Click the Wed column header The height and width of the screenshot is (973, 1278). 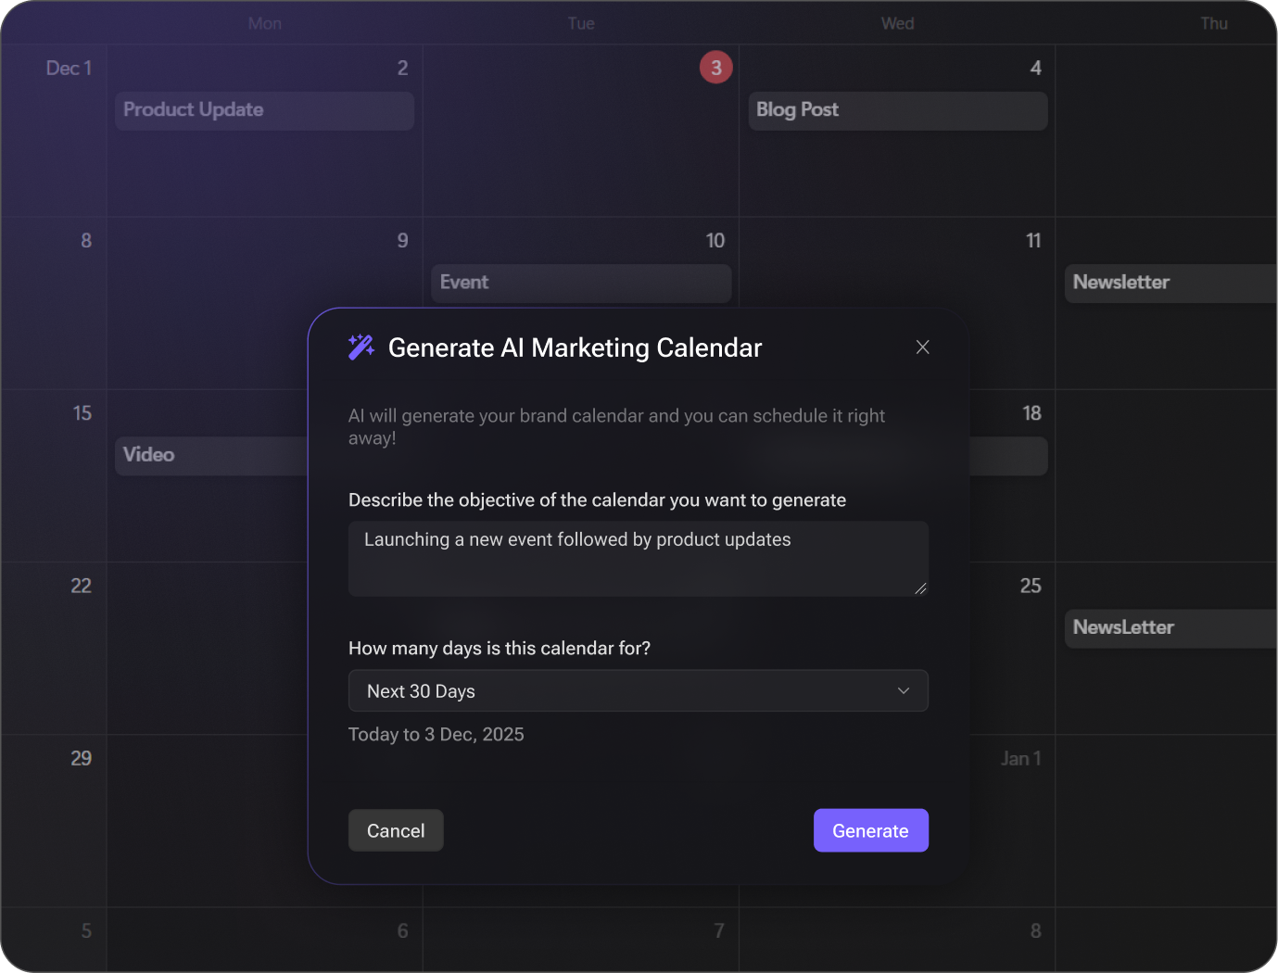pyautogui.click(x=897, y=23)
